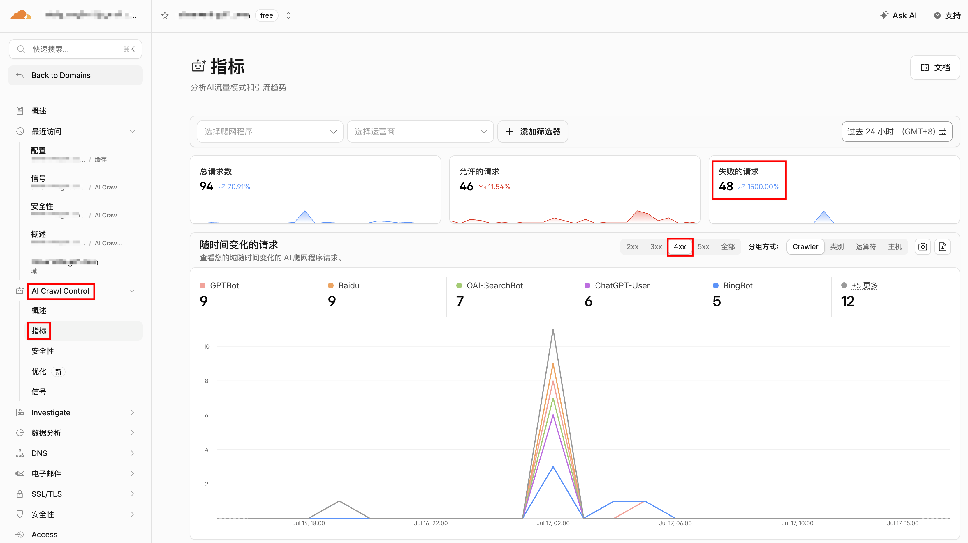Expand the 电子邮件 section chevron
This screenshot has width=968, height=543.
tap(132, 473)
